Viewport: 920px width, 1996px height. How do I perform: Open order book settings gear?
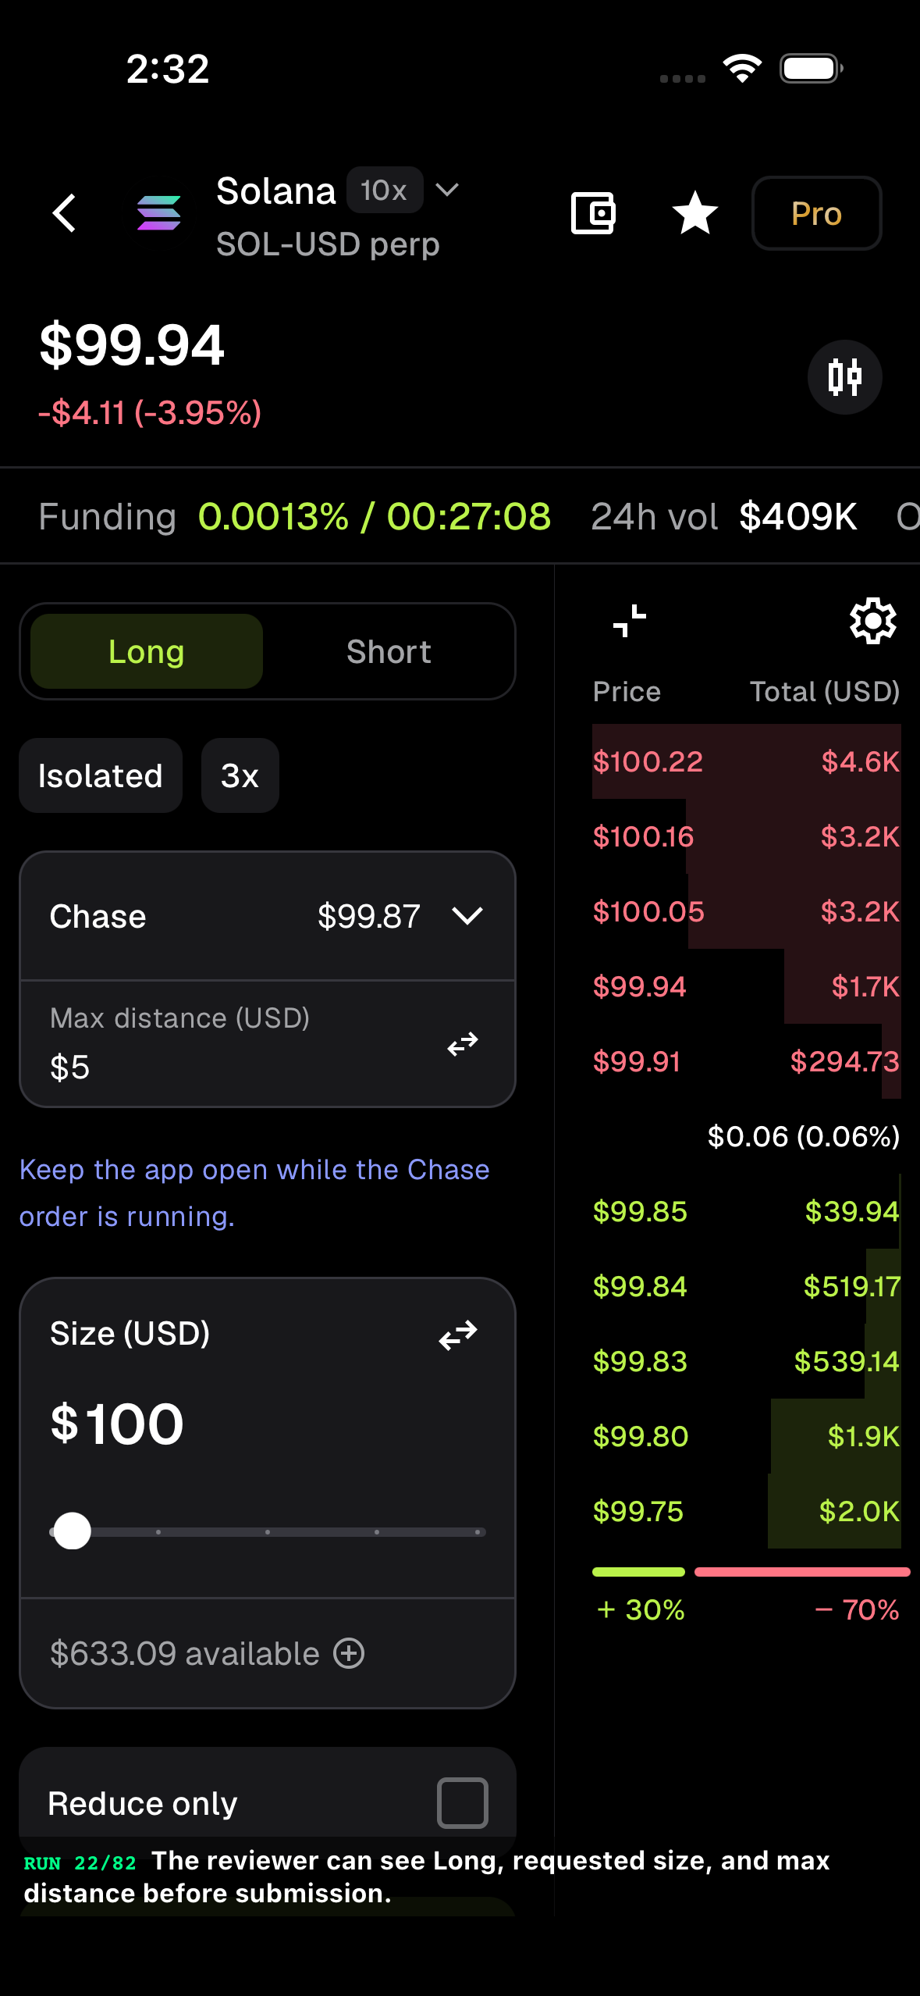(872, 622)
